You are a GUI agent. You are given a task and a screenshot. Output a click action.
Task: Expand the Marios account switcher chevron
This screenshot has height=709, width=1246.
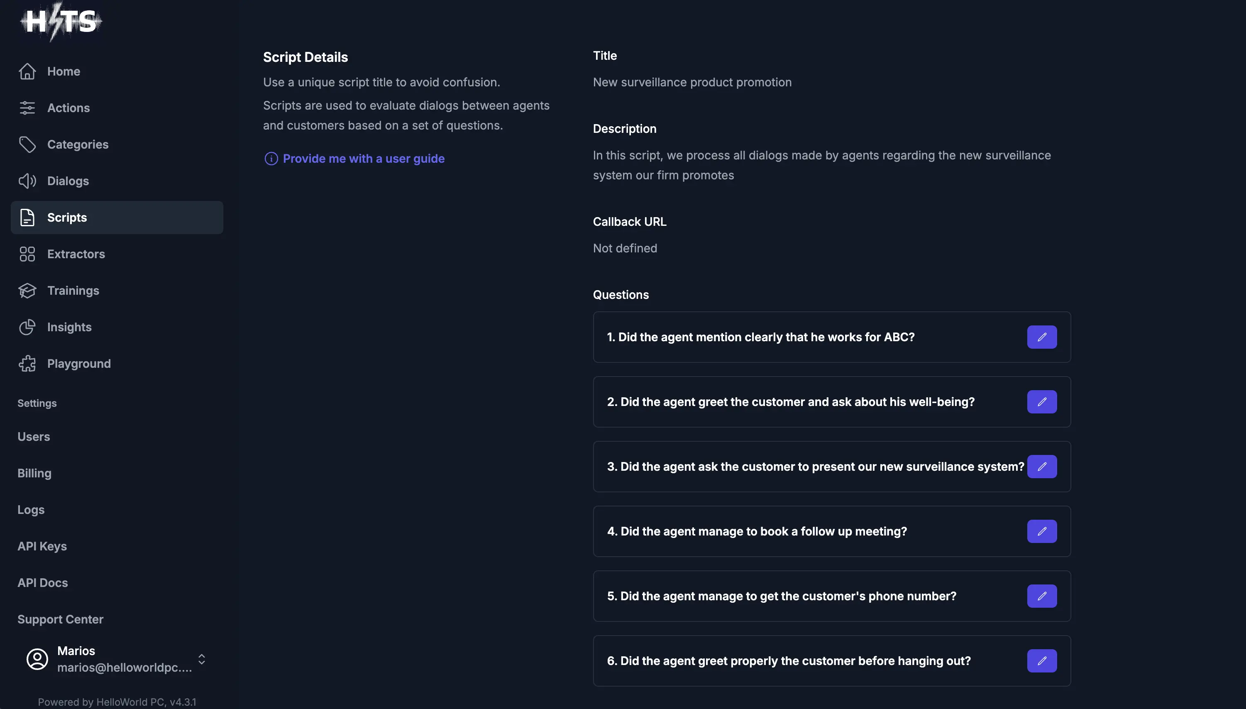202,659
